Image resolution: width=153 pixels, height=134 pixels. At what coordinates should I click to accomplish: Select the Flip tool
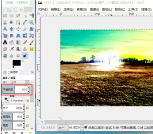coord(25,36)
